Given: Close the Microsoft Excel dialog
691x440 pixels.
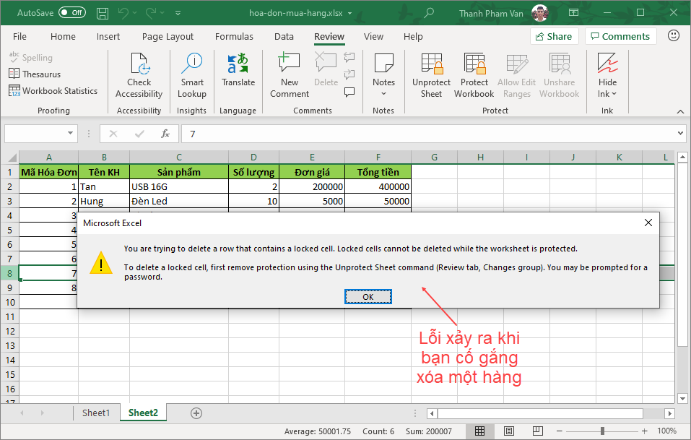Looking at the screenshot, I should click(x=648, y=223).
